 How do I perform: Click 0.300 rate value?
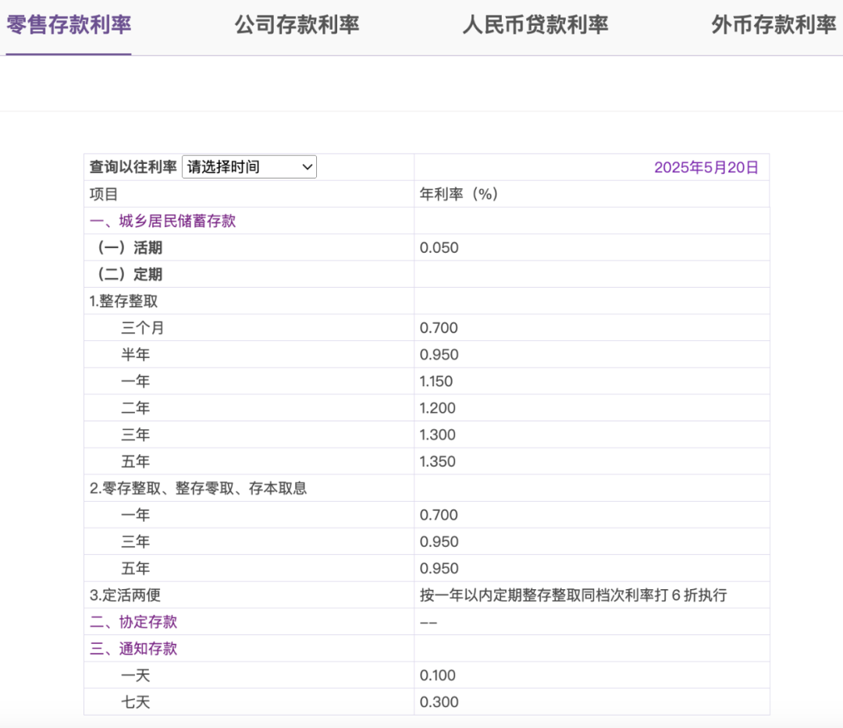[439, 701]
